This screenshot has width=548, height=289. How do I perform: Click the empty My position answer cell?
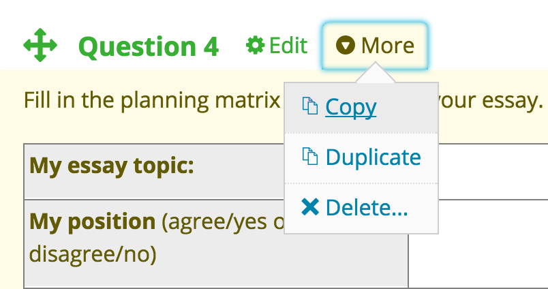tap(478, 244)
